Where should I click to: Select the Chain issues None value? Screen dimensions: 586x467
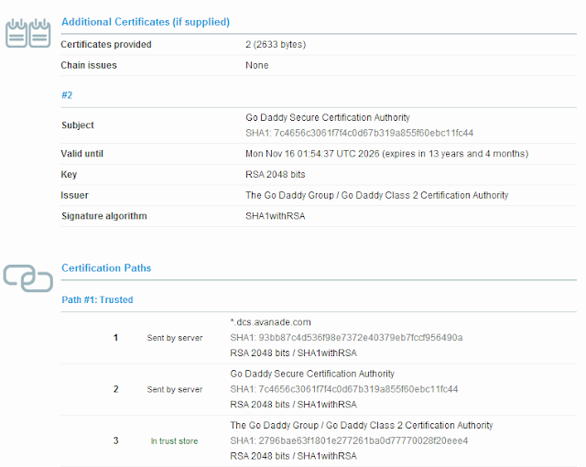(x=256, y=65)
